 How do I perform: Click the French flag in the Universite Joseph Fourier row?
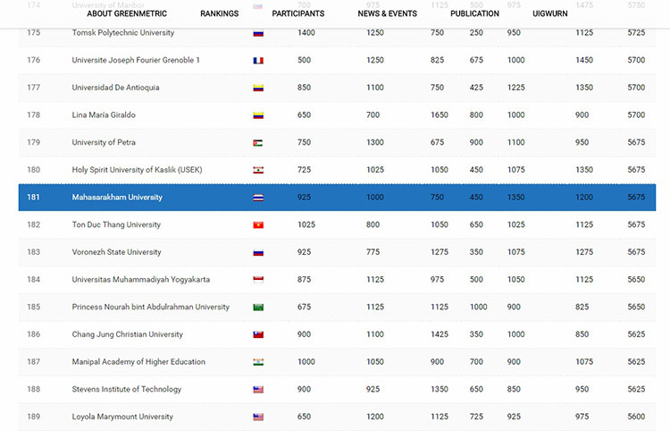click(x=258, y=61)
